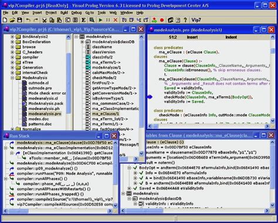Screen dimensions: 278x223
Task: Click the green Run play icon
Action: click(100, 20)
